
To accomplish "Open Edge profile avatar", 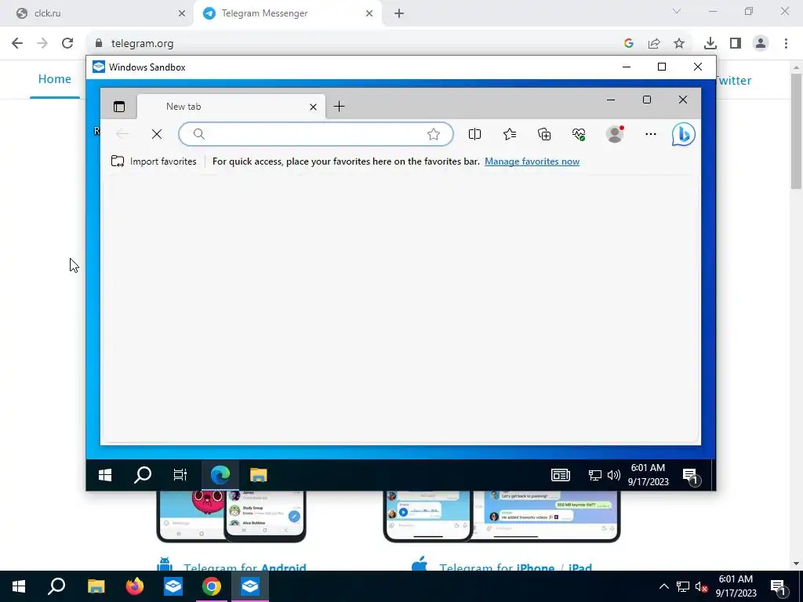I will coord(615,134).
